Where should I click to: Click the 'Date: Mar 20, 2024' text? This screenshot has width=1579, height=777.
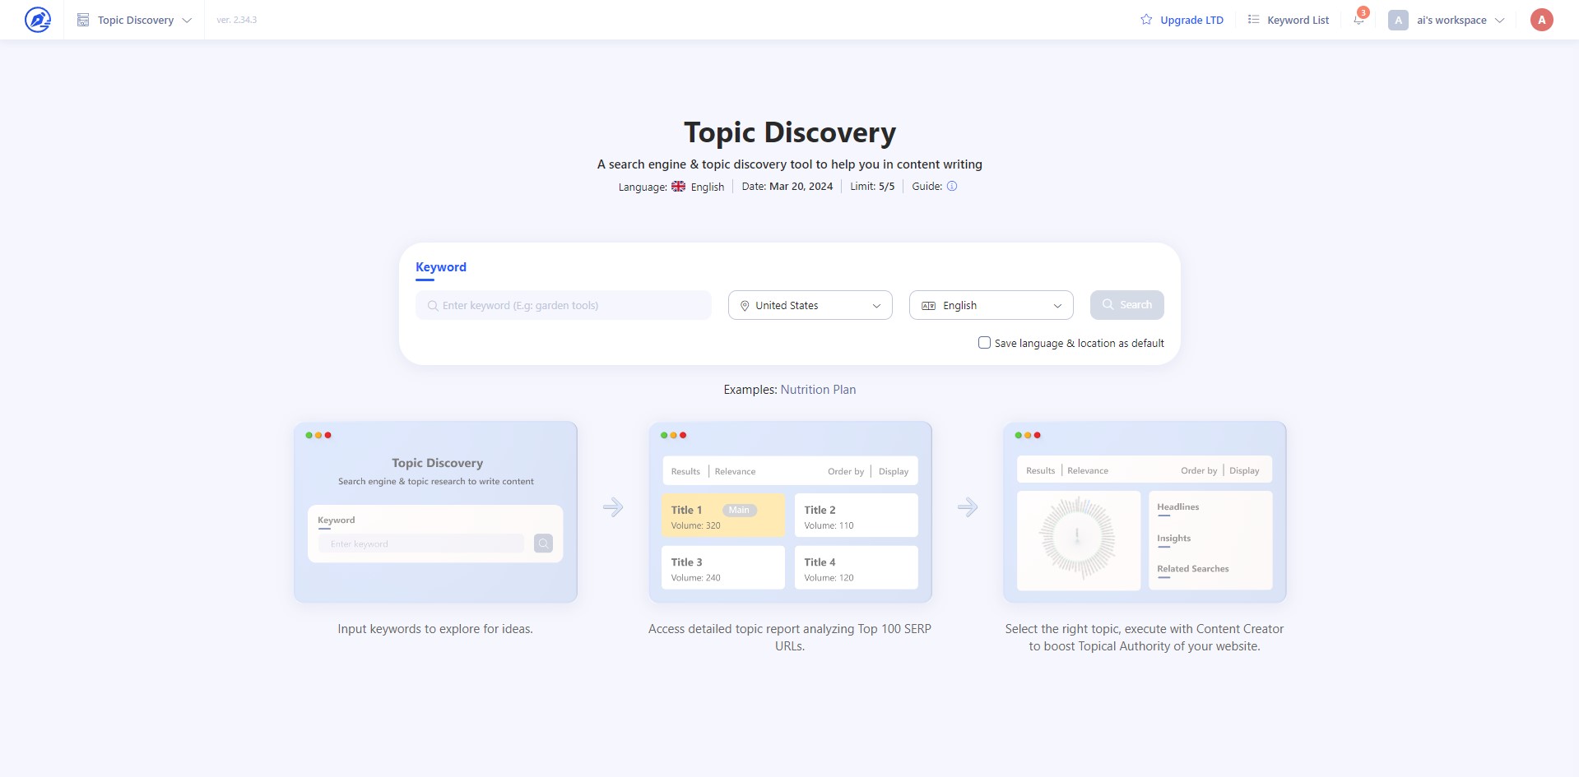click(787, 187)
